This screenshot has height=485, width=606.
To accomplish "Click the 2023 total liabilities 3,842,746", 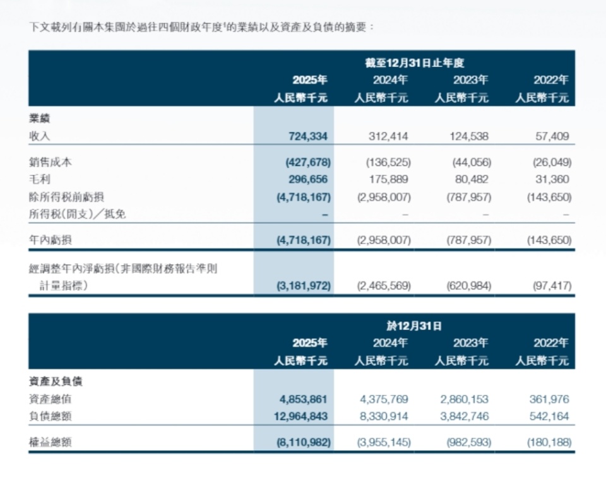I will [465, 416].
